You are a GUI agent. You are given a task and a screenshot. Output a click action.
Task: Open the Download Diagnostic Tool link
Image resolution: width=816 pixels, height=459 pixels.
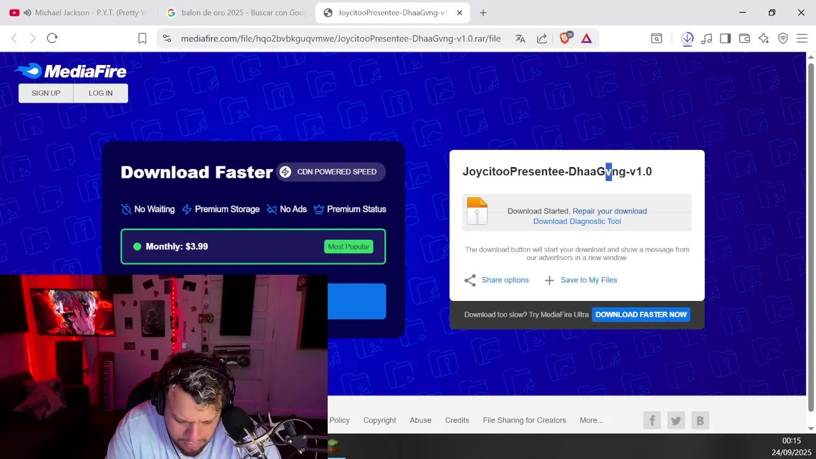[x=577, y=221]
